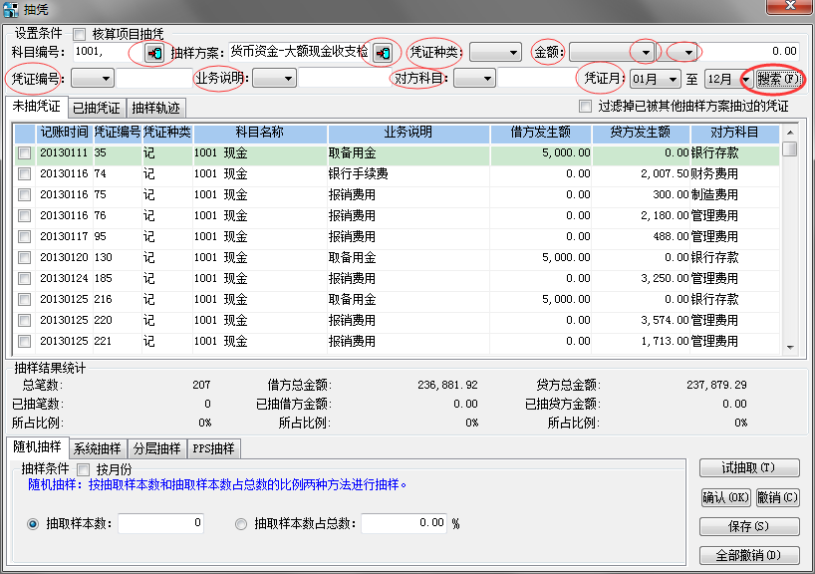Screen dimensions: 815x574
Task: Click the 借方总金额 value 236,881.92
Action: (447, 386)
